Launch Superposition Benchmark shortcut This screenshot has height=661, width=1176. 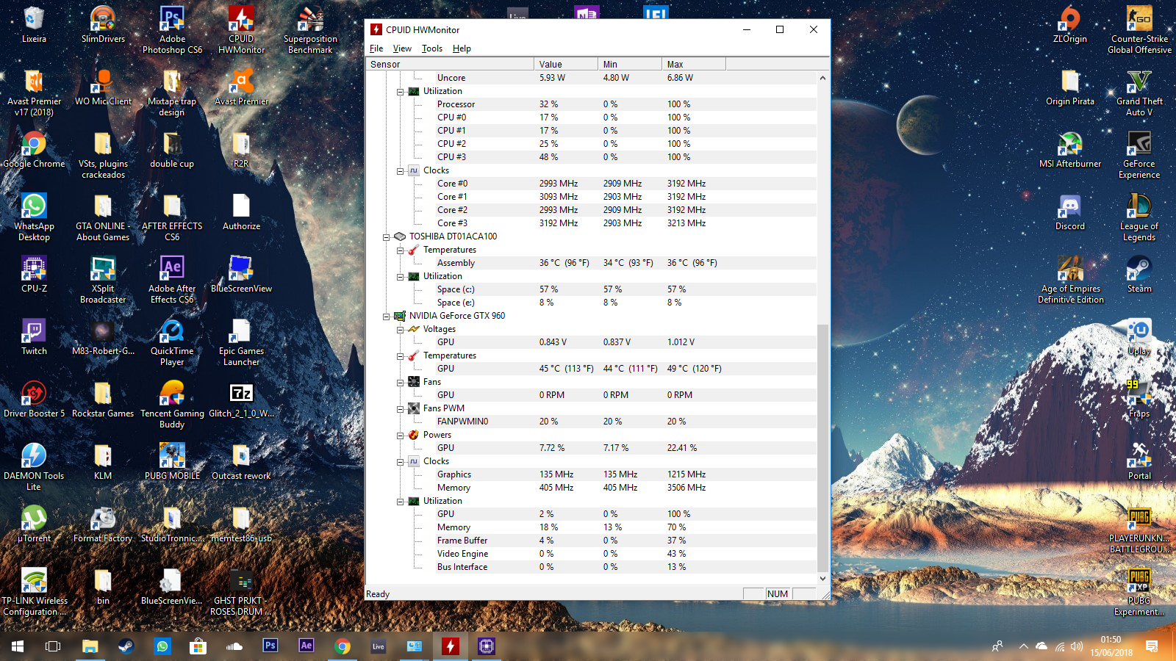310,29
